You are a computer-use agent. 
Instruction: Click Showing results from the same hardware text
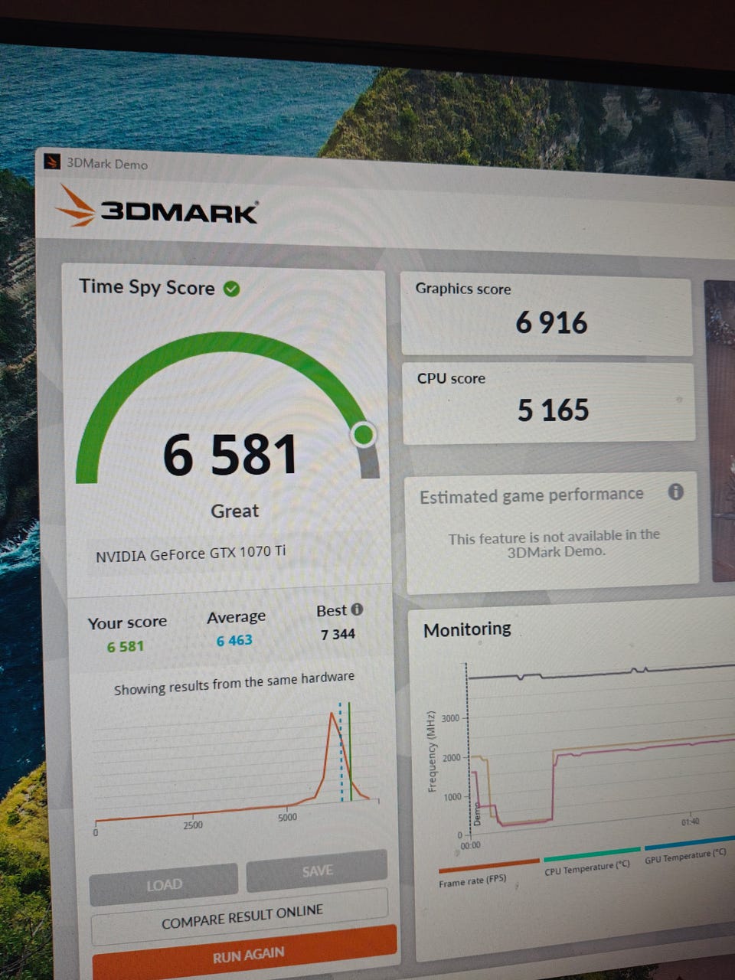[x=234, y=683]
